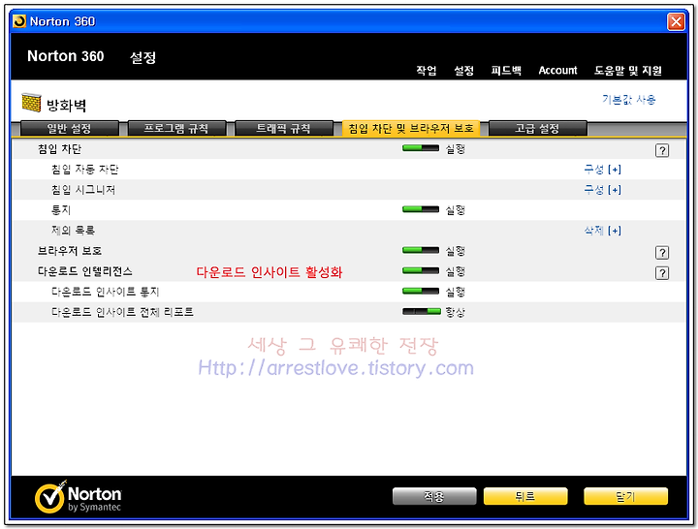
Task: Click the help icon for 브라우저 보호
Action: pyautogui.click(x=661, y=253)
